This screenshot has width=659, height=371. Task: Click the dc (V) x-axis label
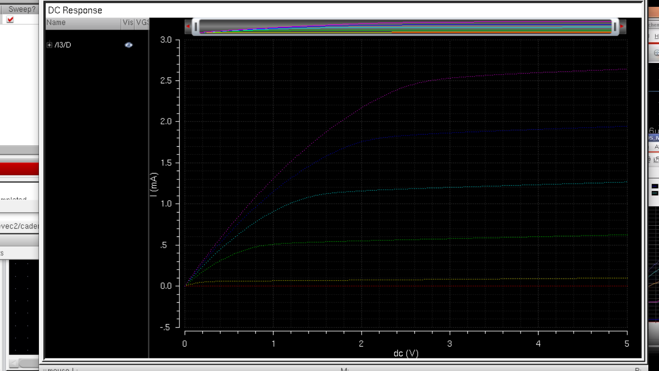coord(406,353)
